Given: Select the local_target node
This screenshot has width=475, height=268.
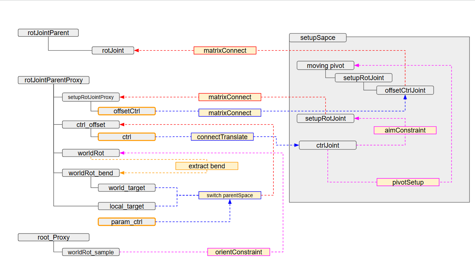Looking at the screenshot, I should (127, 206).
